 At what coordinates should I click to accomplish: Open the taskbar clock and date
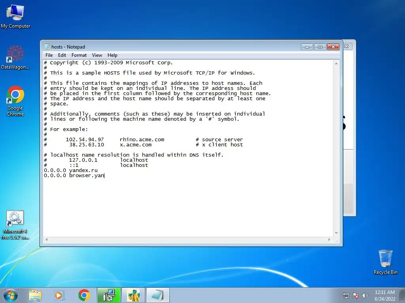385,295
